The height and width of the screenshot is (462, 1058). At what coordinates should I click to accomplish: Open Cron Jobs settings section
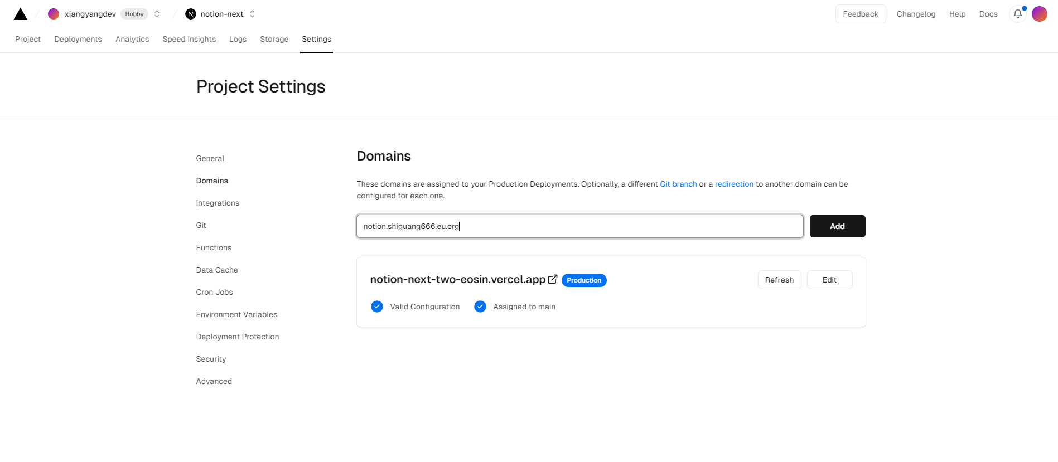(x=214, y=292)
